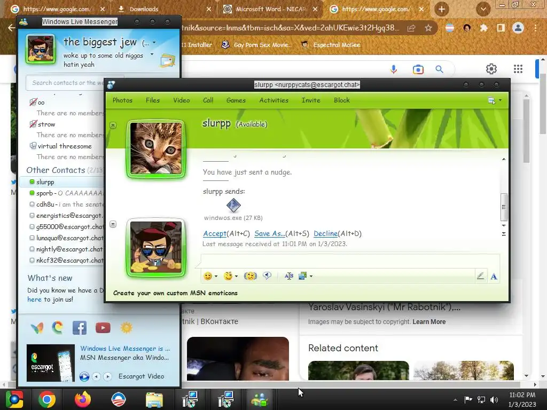Open Chrome side panel icon
547x410 pixels.
coord(501,28)
